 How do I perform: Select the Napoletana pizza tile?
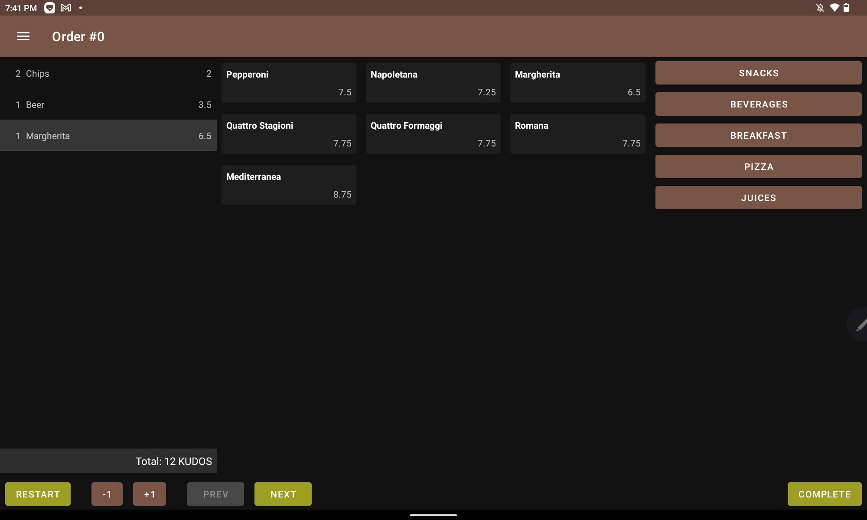point(433,82)
